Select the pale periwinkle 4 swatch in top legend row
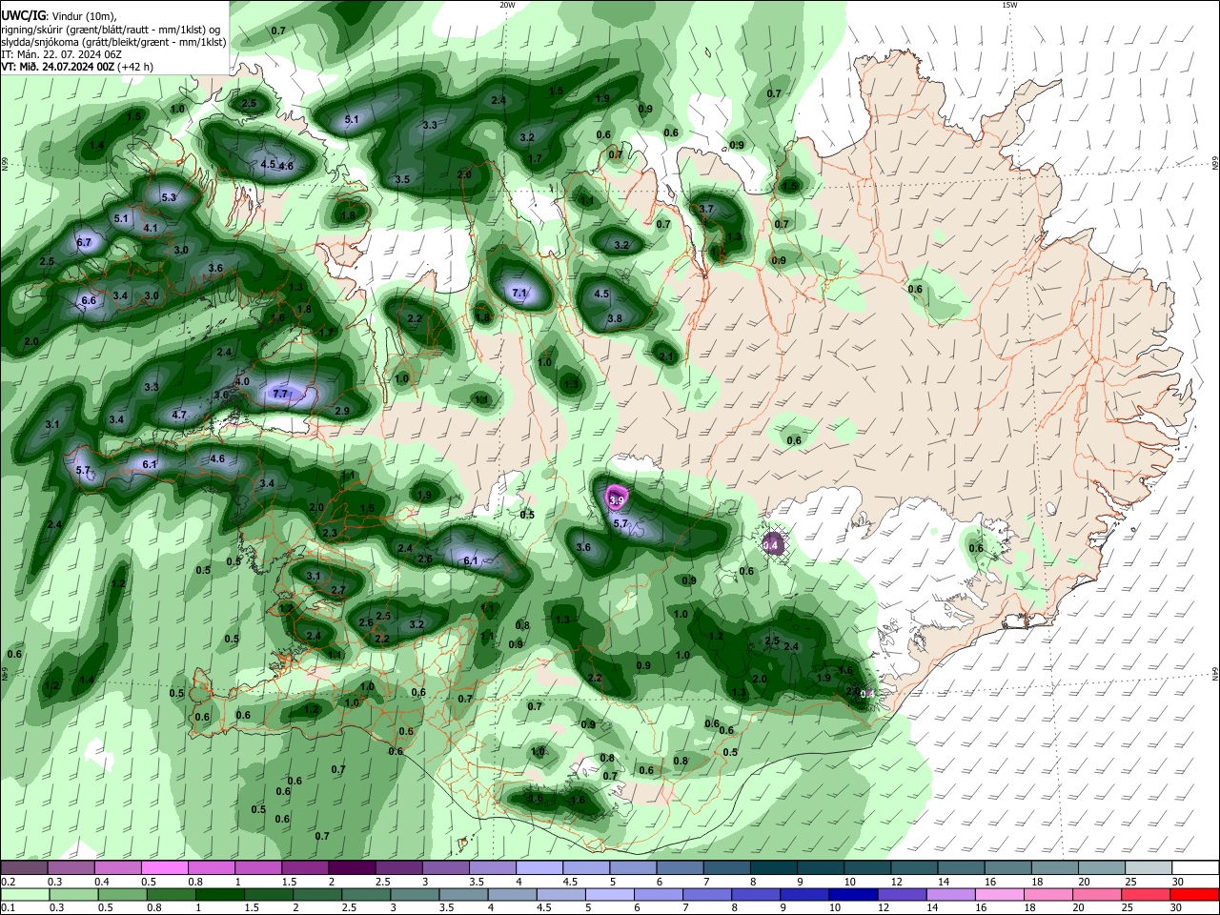The width and height of the screenshot is (1220, 915). [x=539, y=868]
